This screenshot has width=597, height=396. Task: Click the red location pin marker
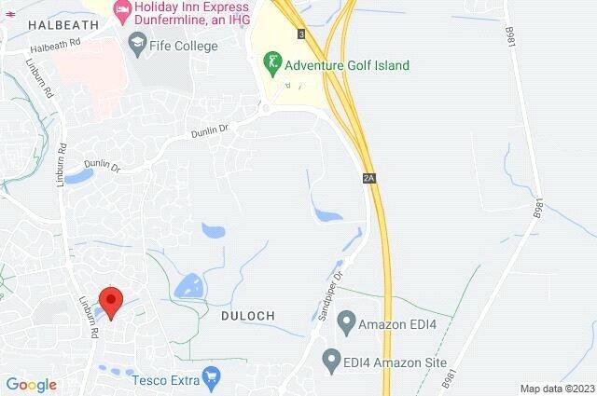pos(111,304)
